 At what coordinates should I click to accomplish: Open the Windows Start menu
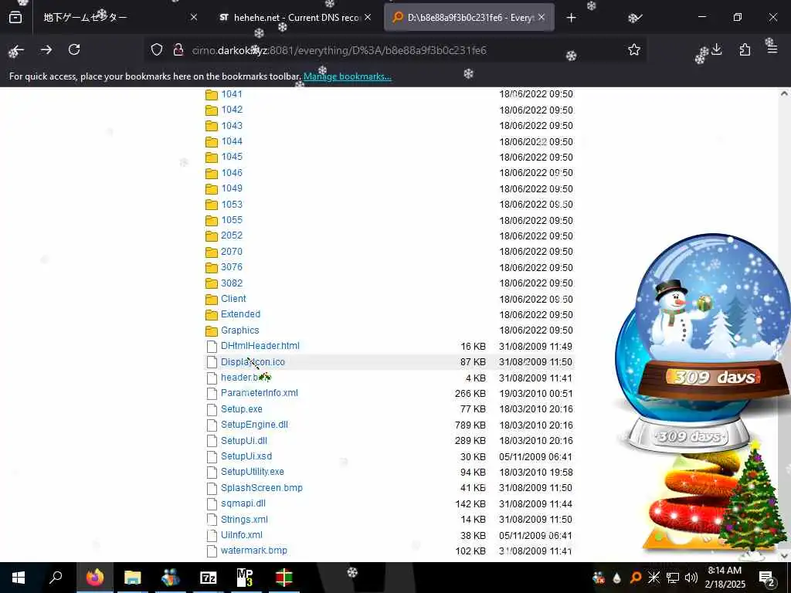coord(19,578)
